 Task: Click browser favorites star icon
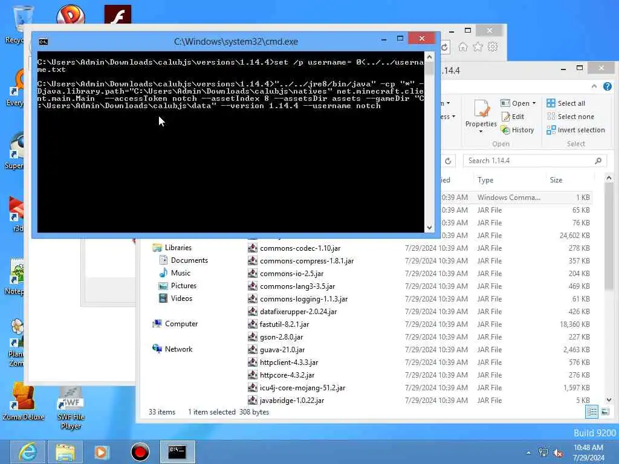[478, 47]
